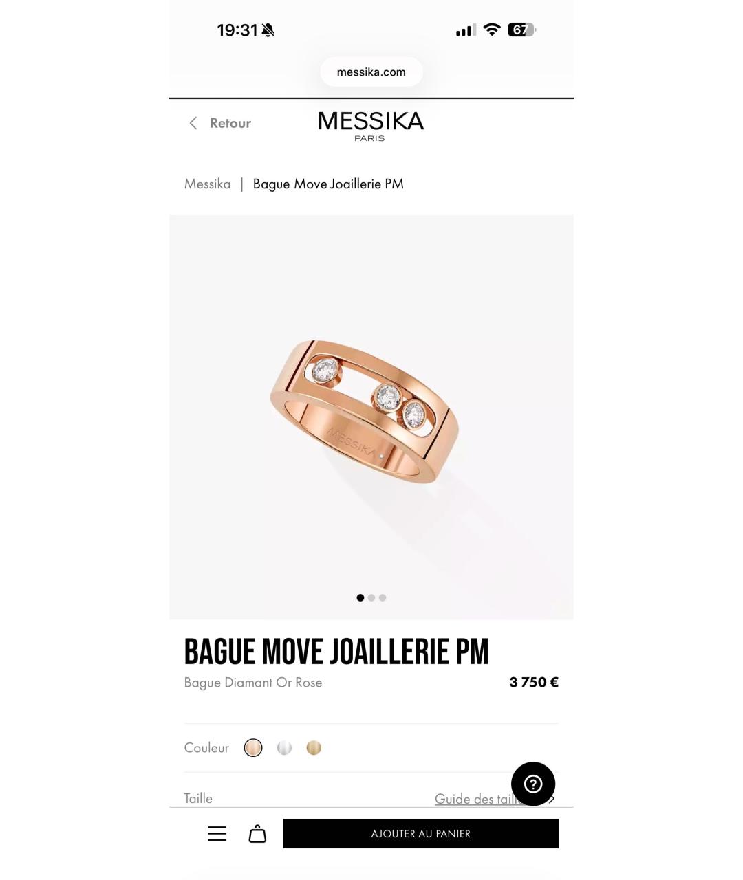Viewport: 743px width, 880px height.
Task: Show the third product image dot
Action: coord(383,597)
